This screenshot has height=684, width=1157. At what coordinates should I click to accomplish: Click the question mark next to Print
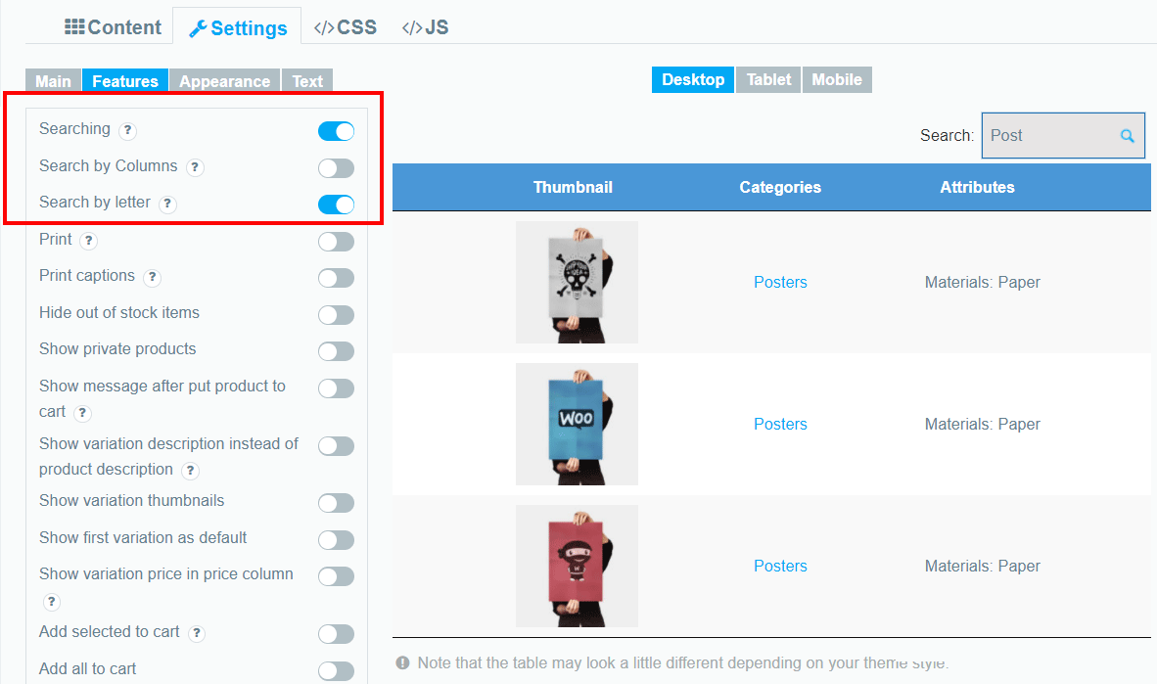click(x=88, y=241)
